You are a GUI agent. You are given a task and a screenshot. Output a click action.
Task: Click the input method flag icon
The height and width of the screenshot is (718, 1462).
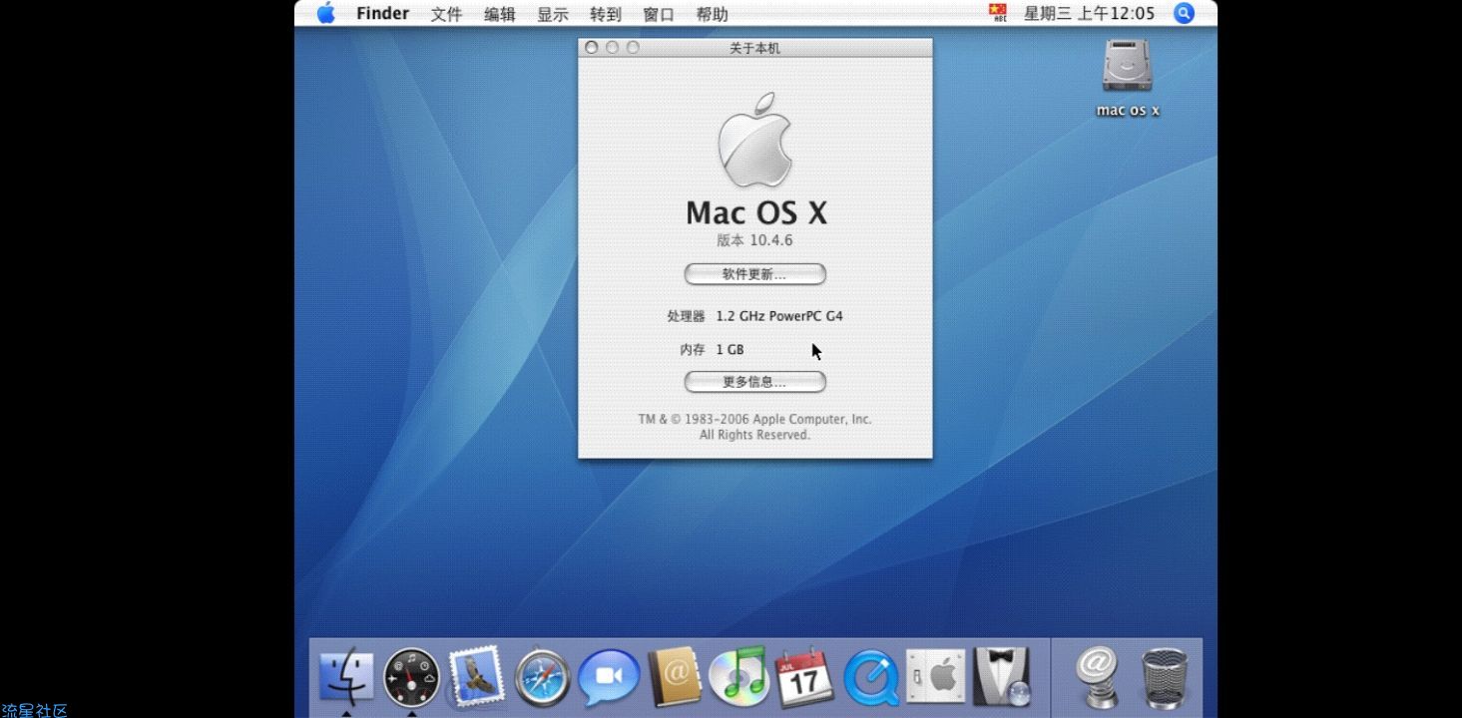point(998,13)
